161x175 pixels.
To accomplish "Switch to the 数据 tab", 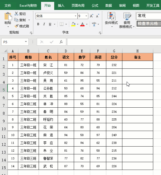I will tap(109, 5).
